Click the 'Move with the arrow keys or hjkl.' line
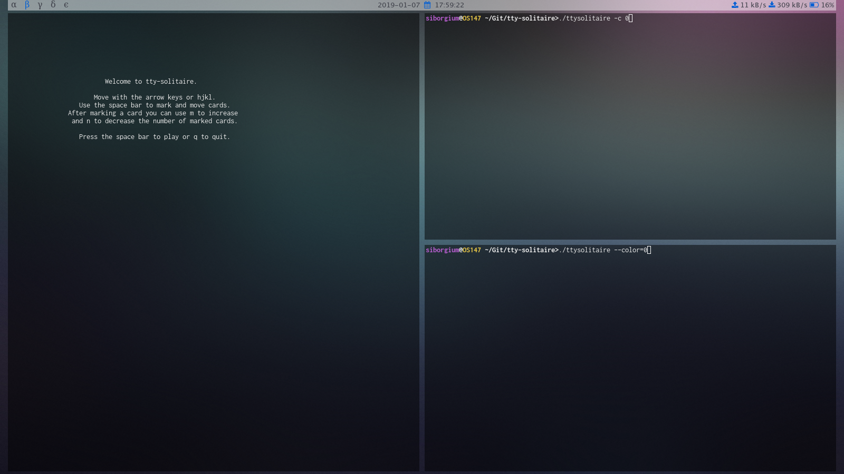The height and width of the screenshot is (474, 844). coord(155,97)
